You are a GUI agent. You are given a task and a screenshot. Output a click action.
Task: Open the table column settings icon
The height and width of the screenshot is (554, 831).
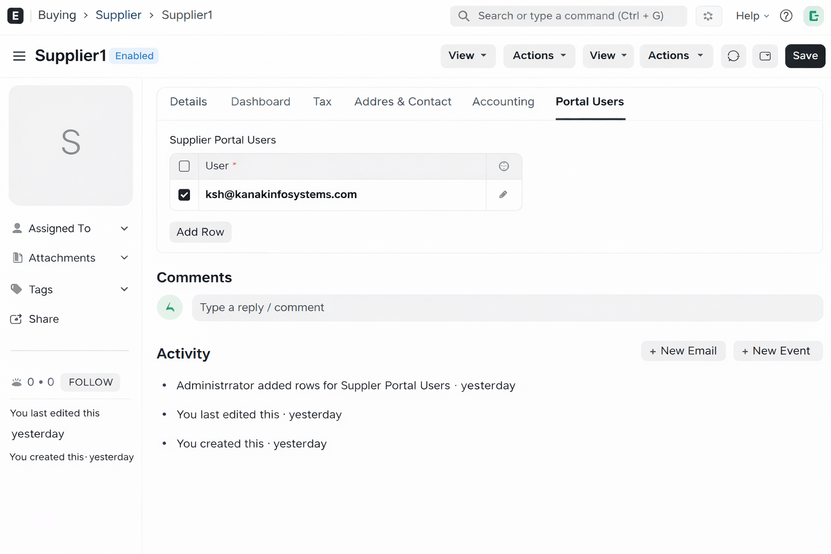pyautogui.click(x=504, y=166)
